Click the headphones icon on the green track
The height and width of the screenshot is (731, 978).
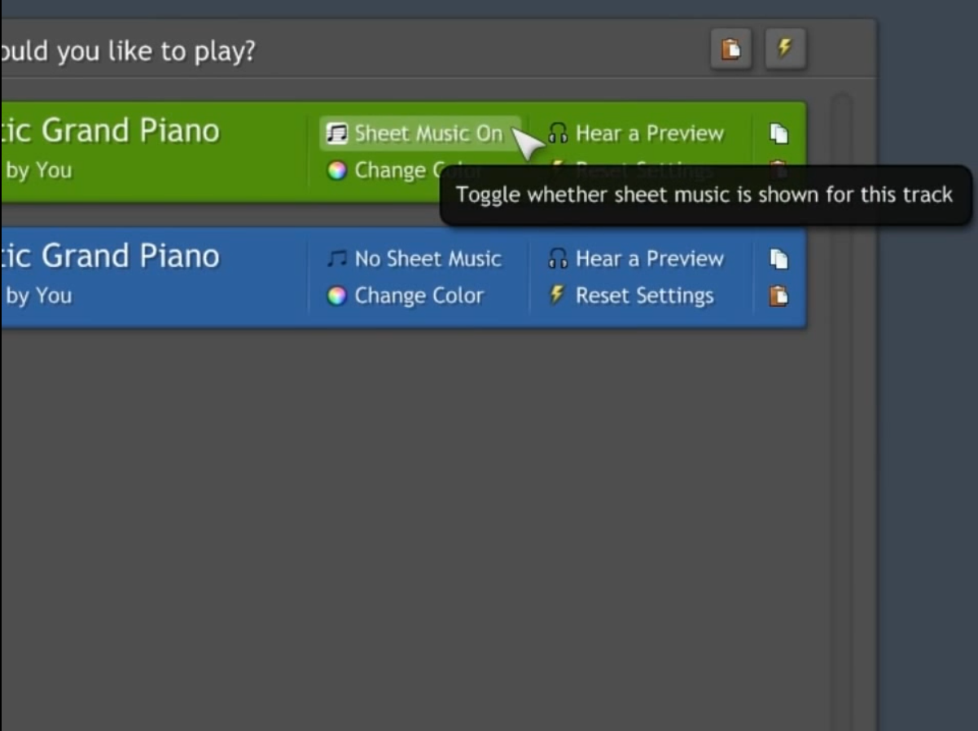click(x=559, y=133)
